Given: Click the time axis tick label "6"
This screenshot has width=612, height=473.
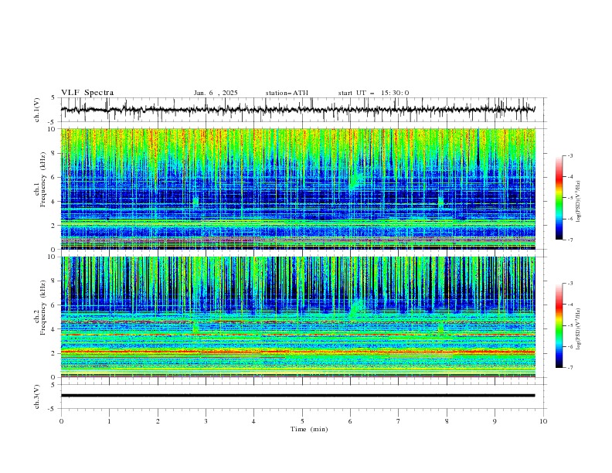Looking at the screenshot, I should (350, 421).
